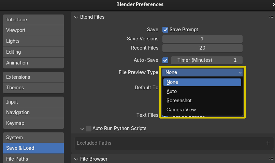Open the Editing preferences tab
Viewport: 275px width, 163px height.
pos(33,52)
